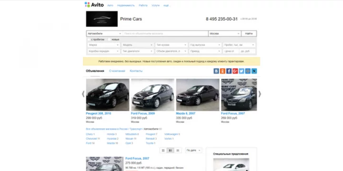Open the list 'Ford Focus, 2007' 275 000 listing

point(137,159)
